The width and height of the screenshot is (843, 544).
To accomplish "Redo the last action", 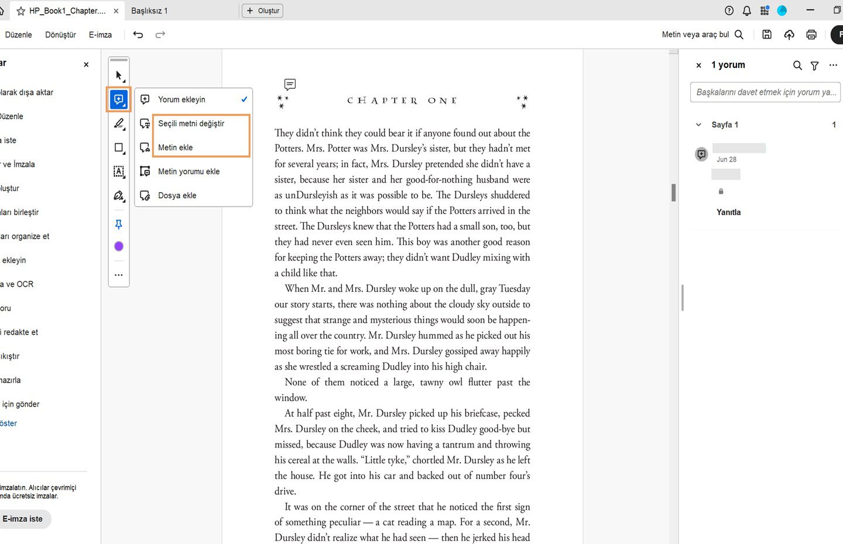I will point(160,35).
